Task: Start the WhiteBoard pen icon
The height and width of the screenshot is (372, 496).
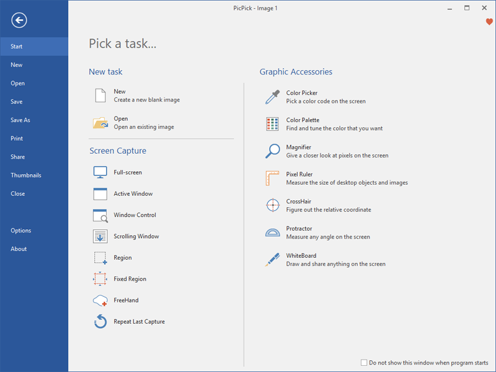Action: point(273,260)
